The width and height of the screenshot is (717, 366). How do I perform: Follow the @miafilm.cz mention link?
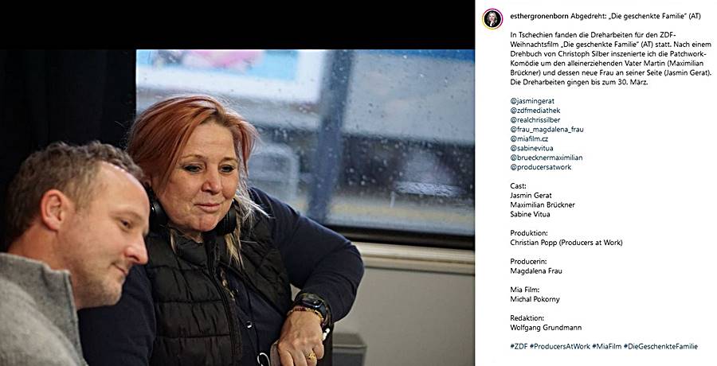click(x=529, y=138)
